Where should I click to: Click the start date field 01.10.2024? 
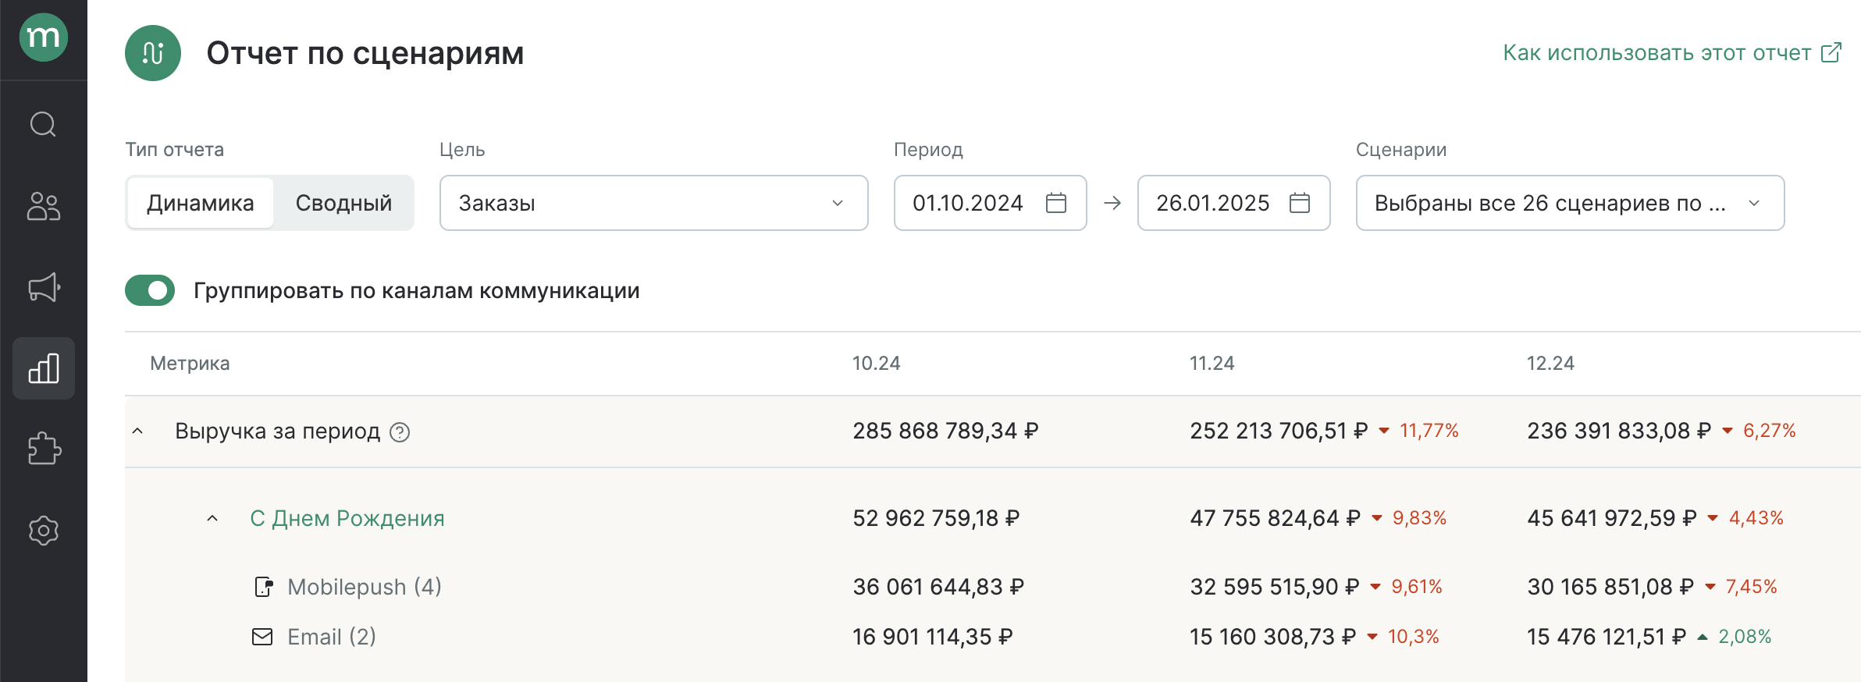coord(991,203)
